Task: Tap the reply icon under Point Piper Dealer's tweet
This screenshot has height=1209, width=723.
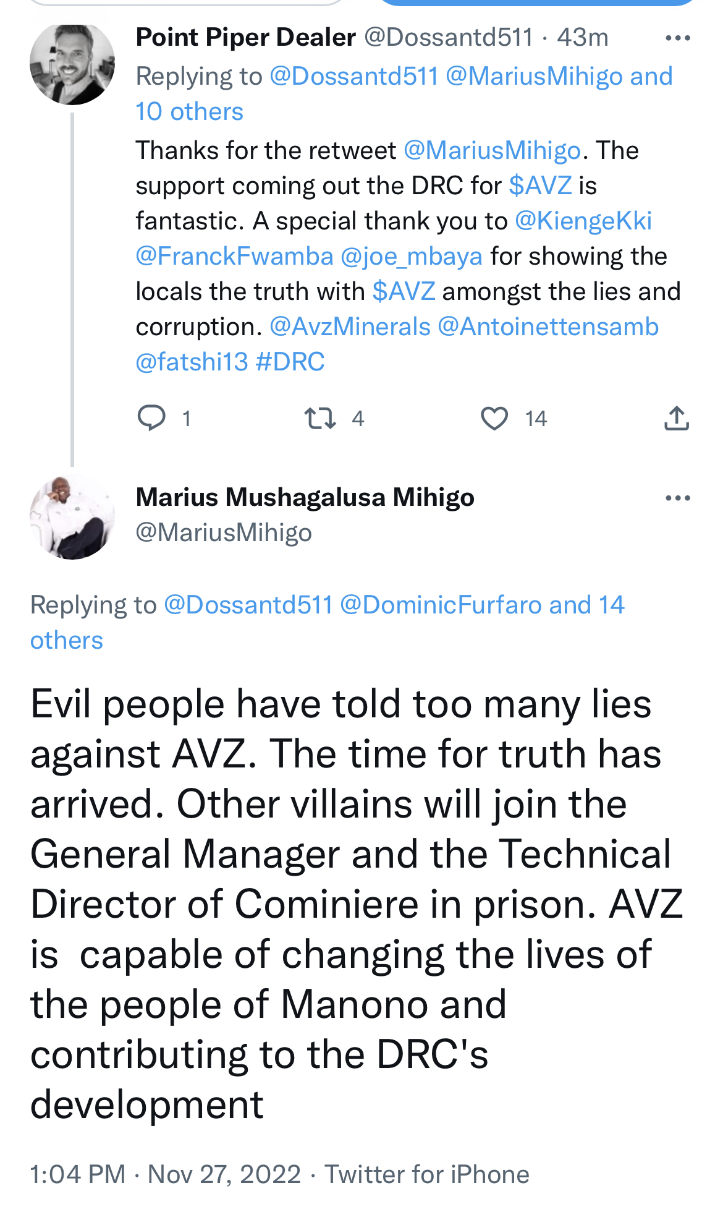Action: [151, 418]
